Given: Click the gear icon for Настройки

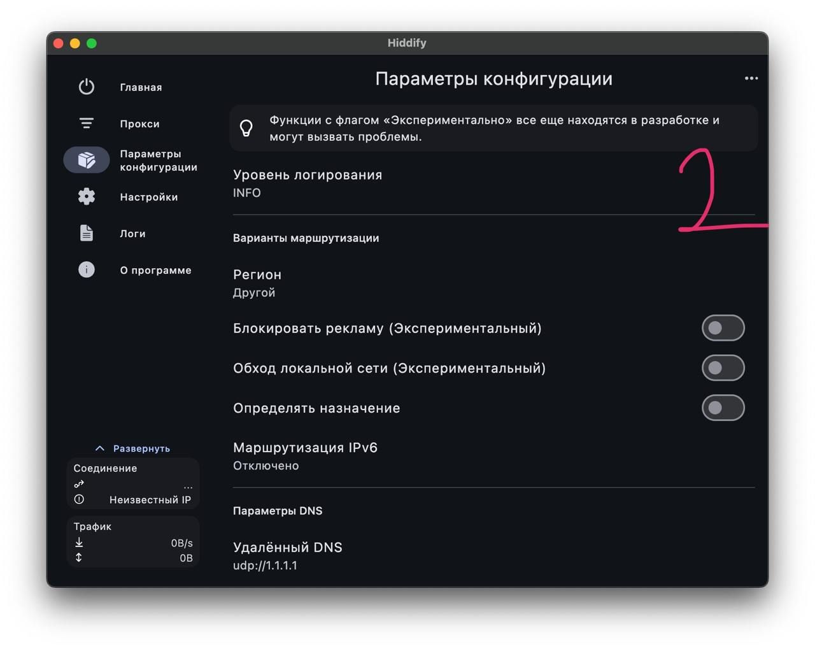Looking at the screenshot, I should click(87, 196).
